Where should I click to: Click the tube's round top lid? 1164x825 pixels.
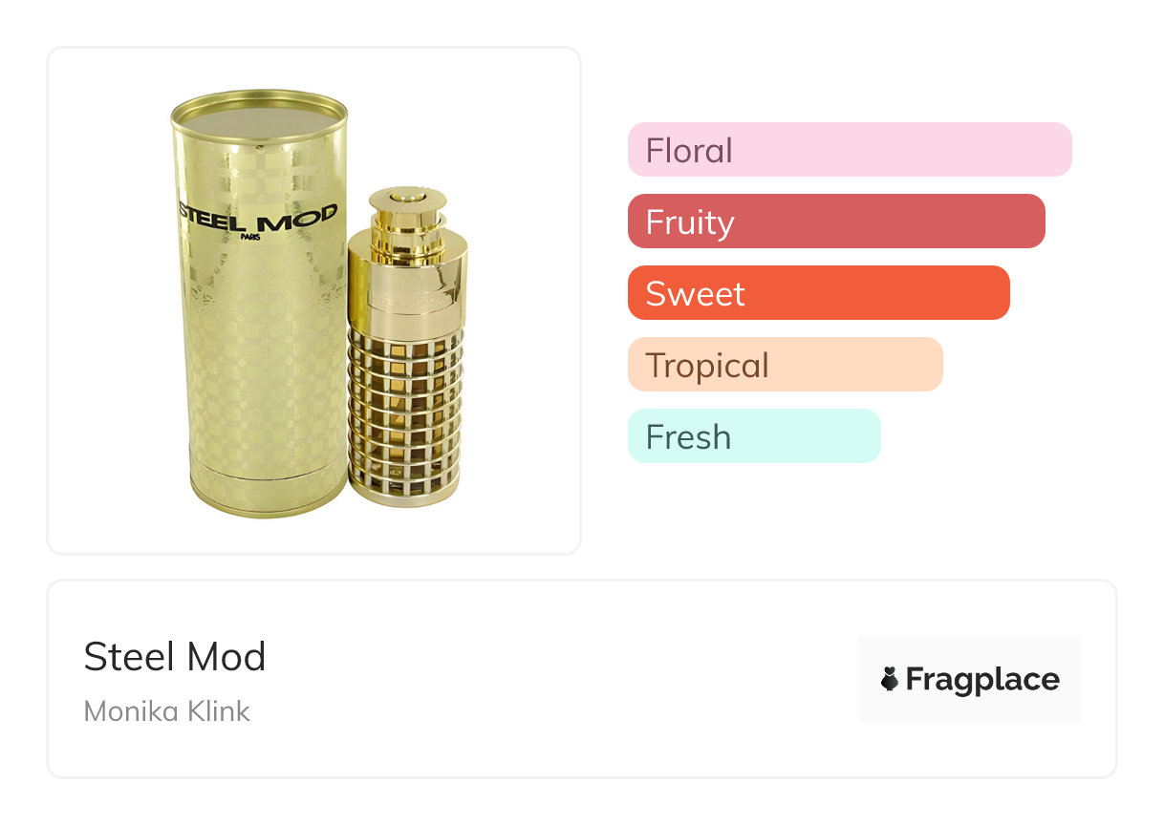258,113
